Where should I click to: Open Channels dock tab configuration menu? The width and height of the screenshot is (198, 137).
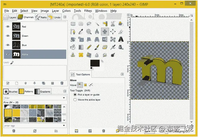[x=65, y=17]
